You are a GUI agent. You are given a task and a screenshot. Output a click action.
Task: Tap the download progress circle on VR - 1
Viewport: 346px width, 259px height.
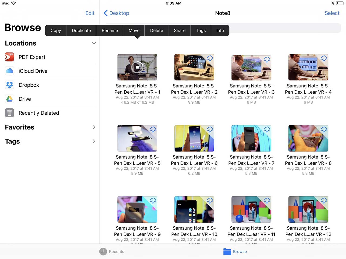[x=137, y=67]
